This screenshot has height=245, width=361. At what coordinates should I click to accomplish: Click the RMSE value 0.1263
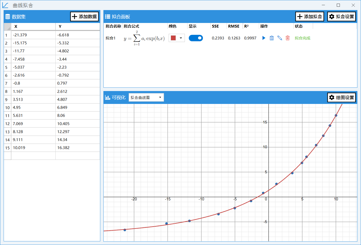pyautogui.click(x=234, y=38)
